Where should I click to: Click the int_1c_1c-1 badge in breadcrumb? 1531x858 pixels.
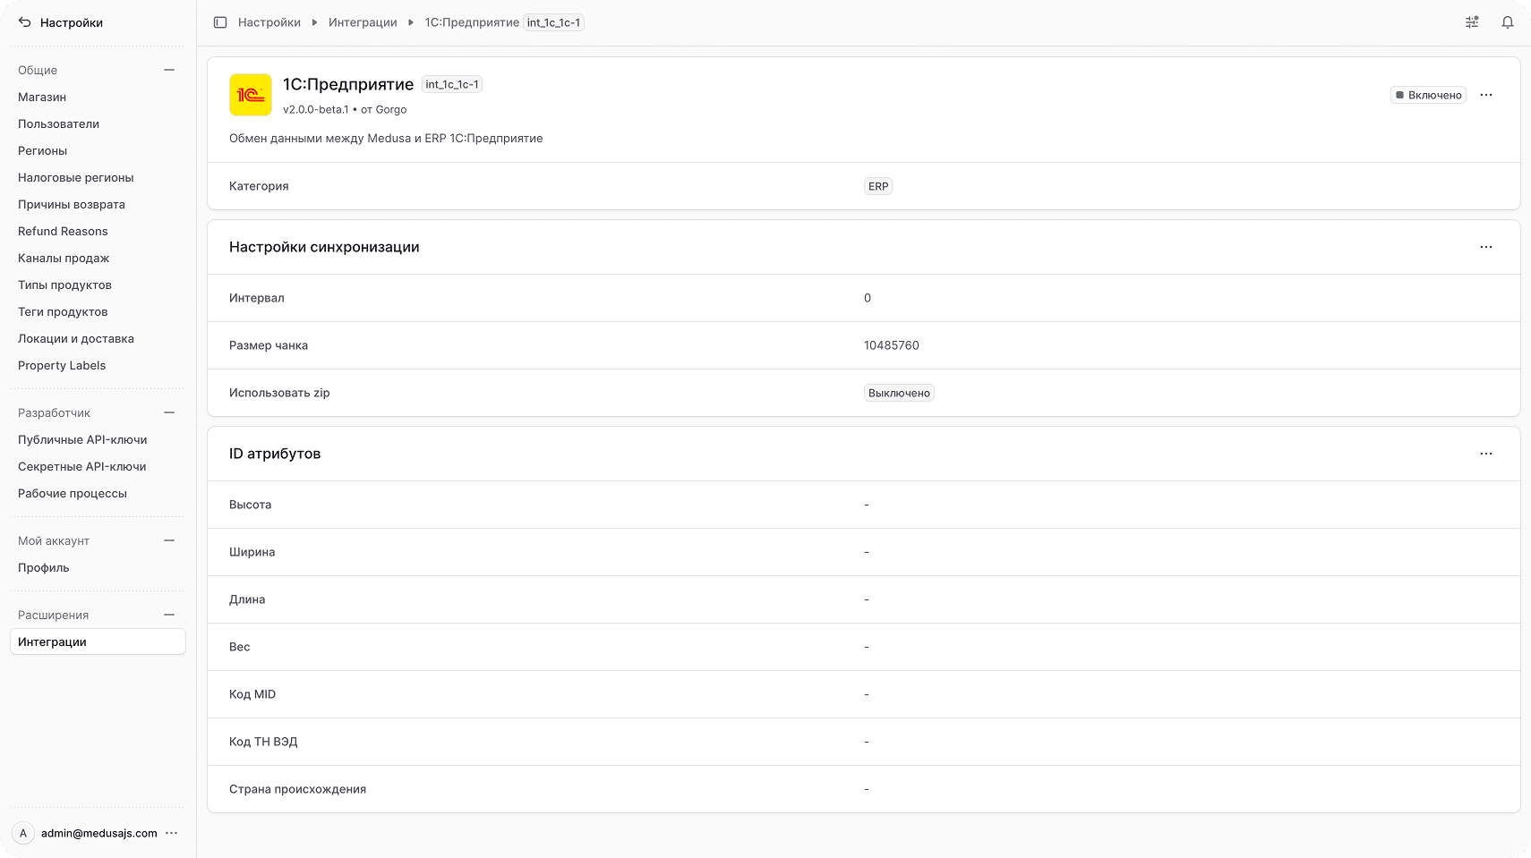553,22
